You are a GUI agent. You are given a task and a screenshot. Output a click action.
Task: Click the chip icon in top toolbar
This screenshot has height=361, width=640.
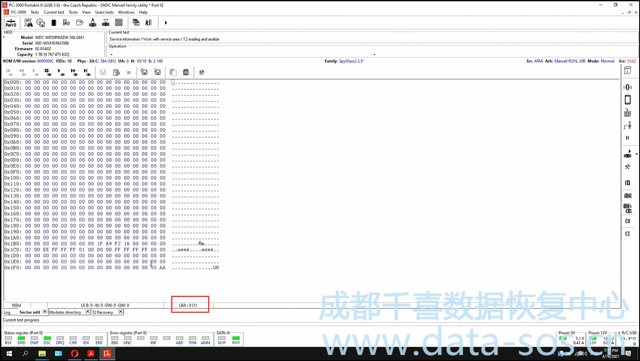tap(54, 23)
